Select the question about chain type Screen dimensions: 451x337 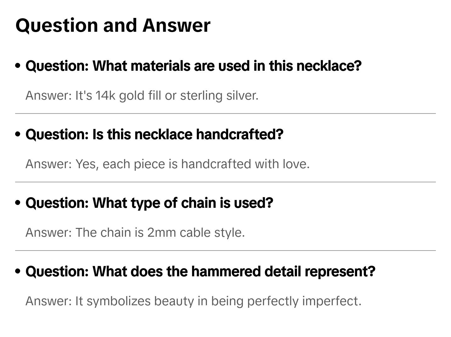149,203
